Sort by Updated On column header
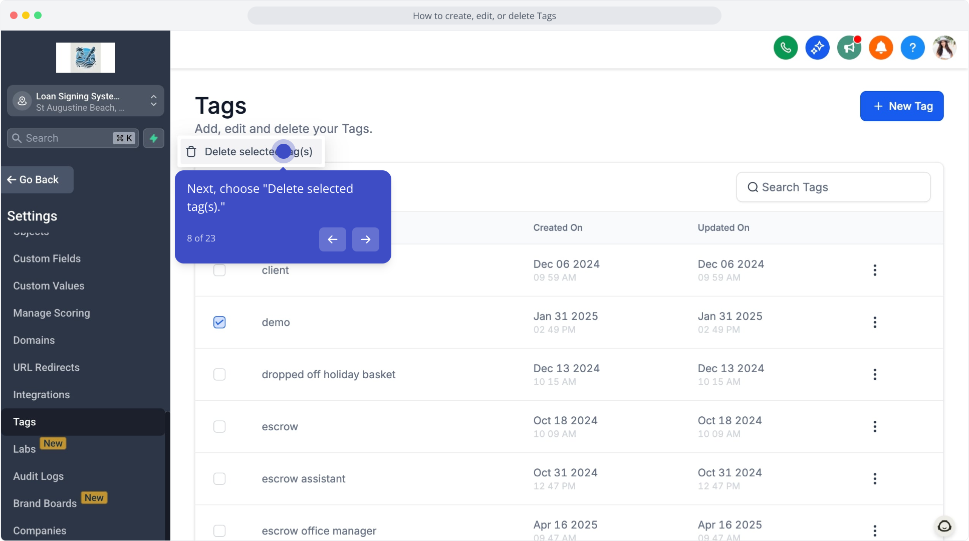969x541 pixels. pyautogui.click(x=723, y=228)
